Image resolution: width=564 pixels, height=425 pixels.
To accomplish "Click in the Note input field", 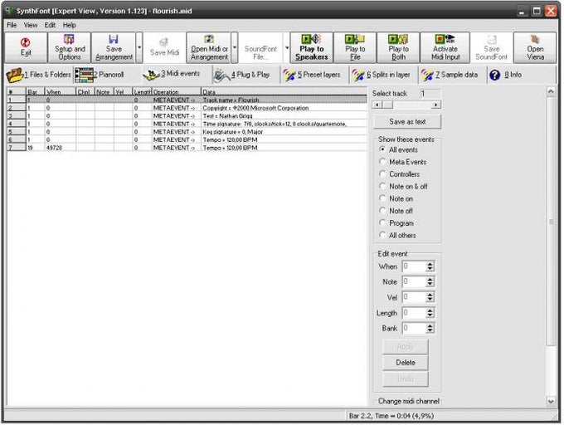I will click(x=414, y=281).
